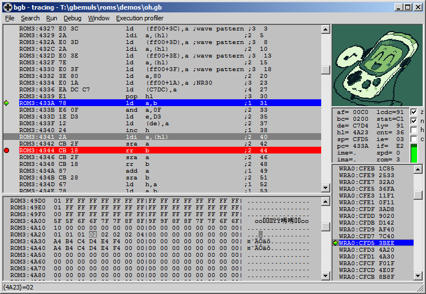The height and width of the screenshot is (294, 426).
Task: Click the green CPU usage meter
Action: click(x=414, y=153)
